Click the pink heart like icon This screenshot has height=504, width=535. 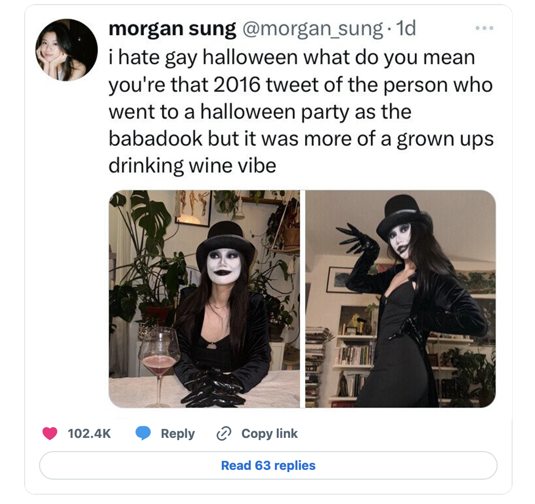click(50, 433)
